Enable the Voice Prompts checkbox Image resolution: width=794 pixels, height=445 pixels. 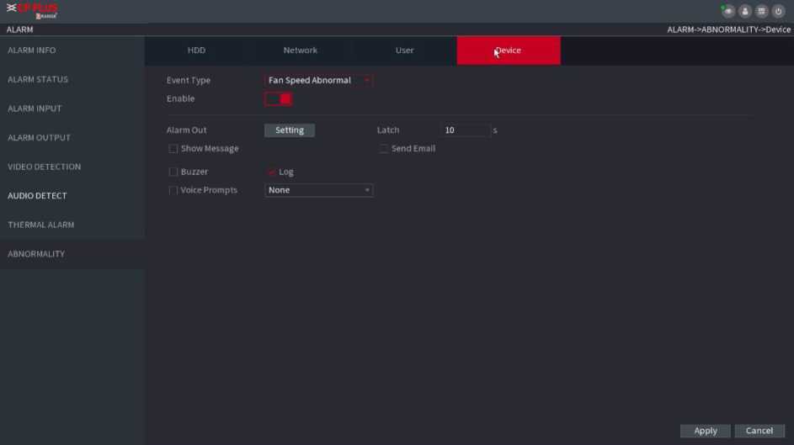173,190
